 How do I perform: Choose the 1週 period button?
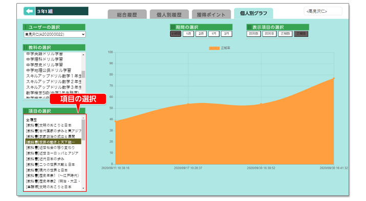coord(188,34)
